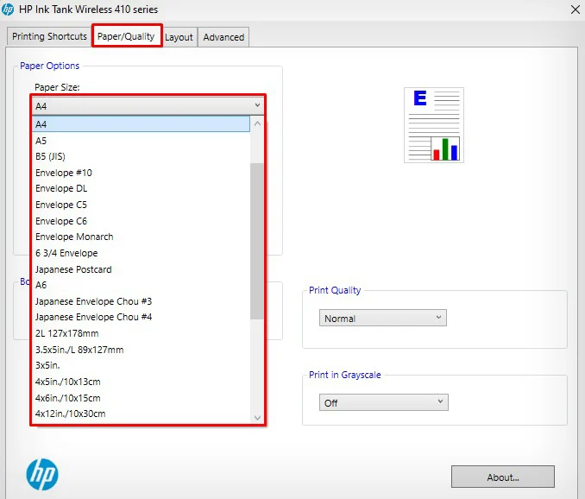The image size is (585, 499).
Task: Collapse the Paper Size A4 combo box
Action: point(148,106)
